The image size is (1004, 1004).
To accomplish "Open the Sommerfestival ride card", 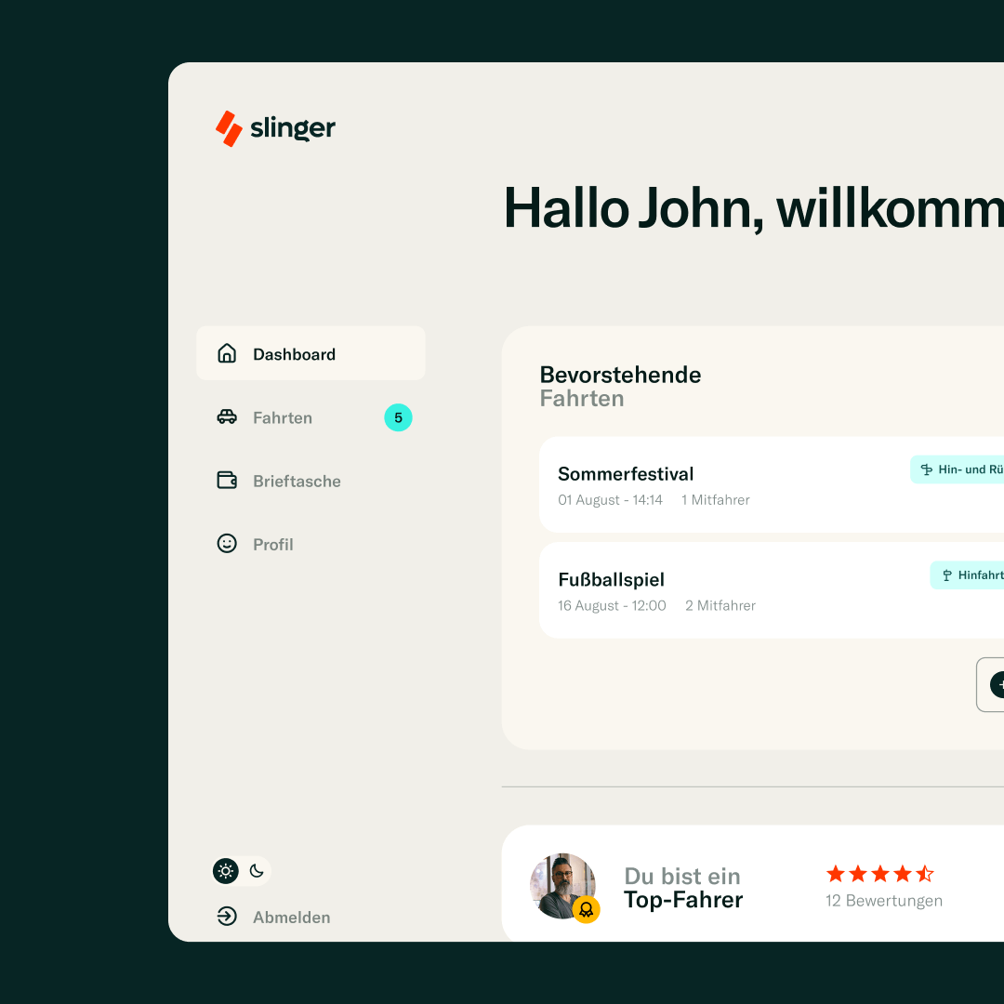I will [772, 484].
